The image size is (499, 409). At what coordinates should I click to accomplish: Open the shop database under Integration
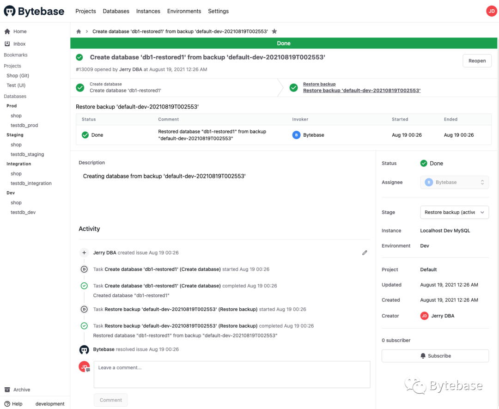click(16, 173)
